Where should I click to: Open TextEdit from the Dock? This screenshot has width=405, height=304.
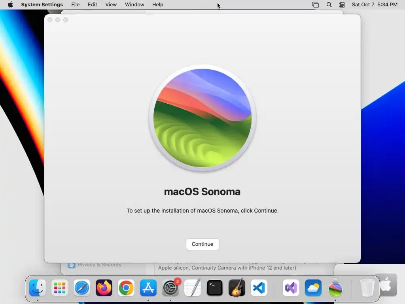(x=193, y=288)
